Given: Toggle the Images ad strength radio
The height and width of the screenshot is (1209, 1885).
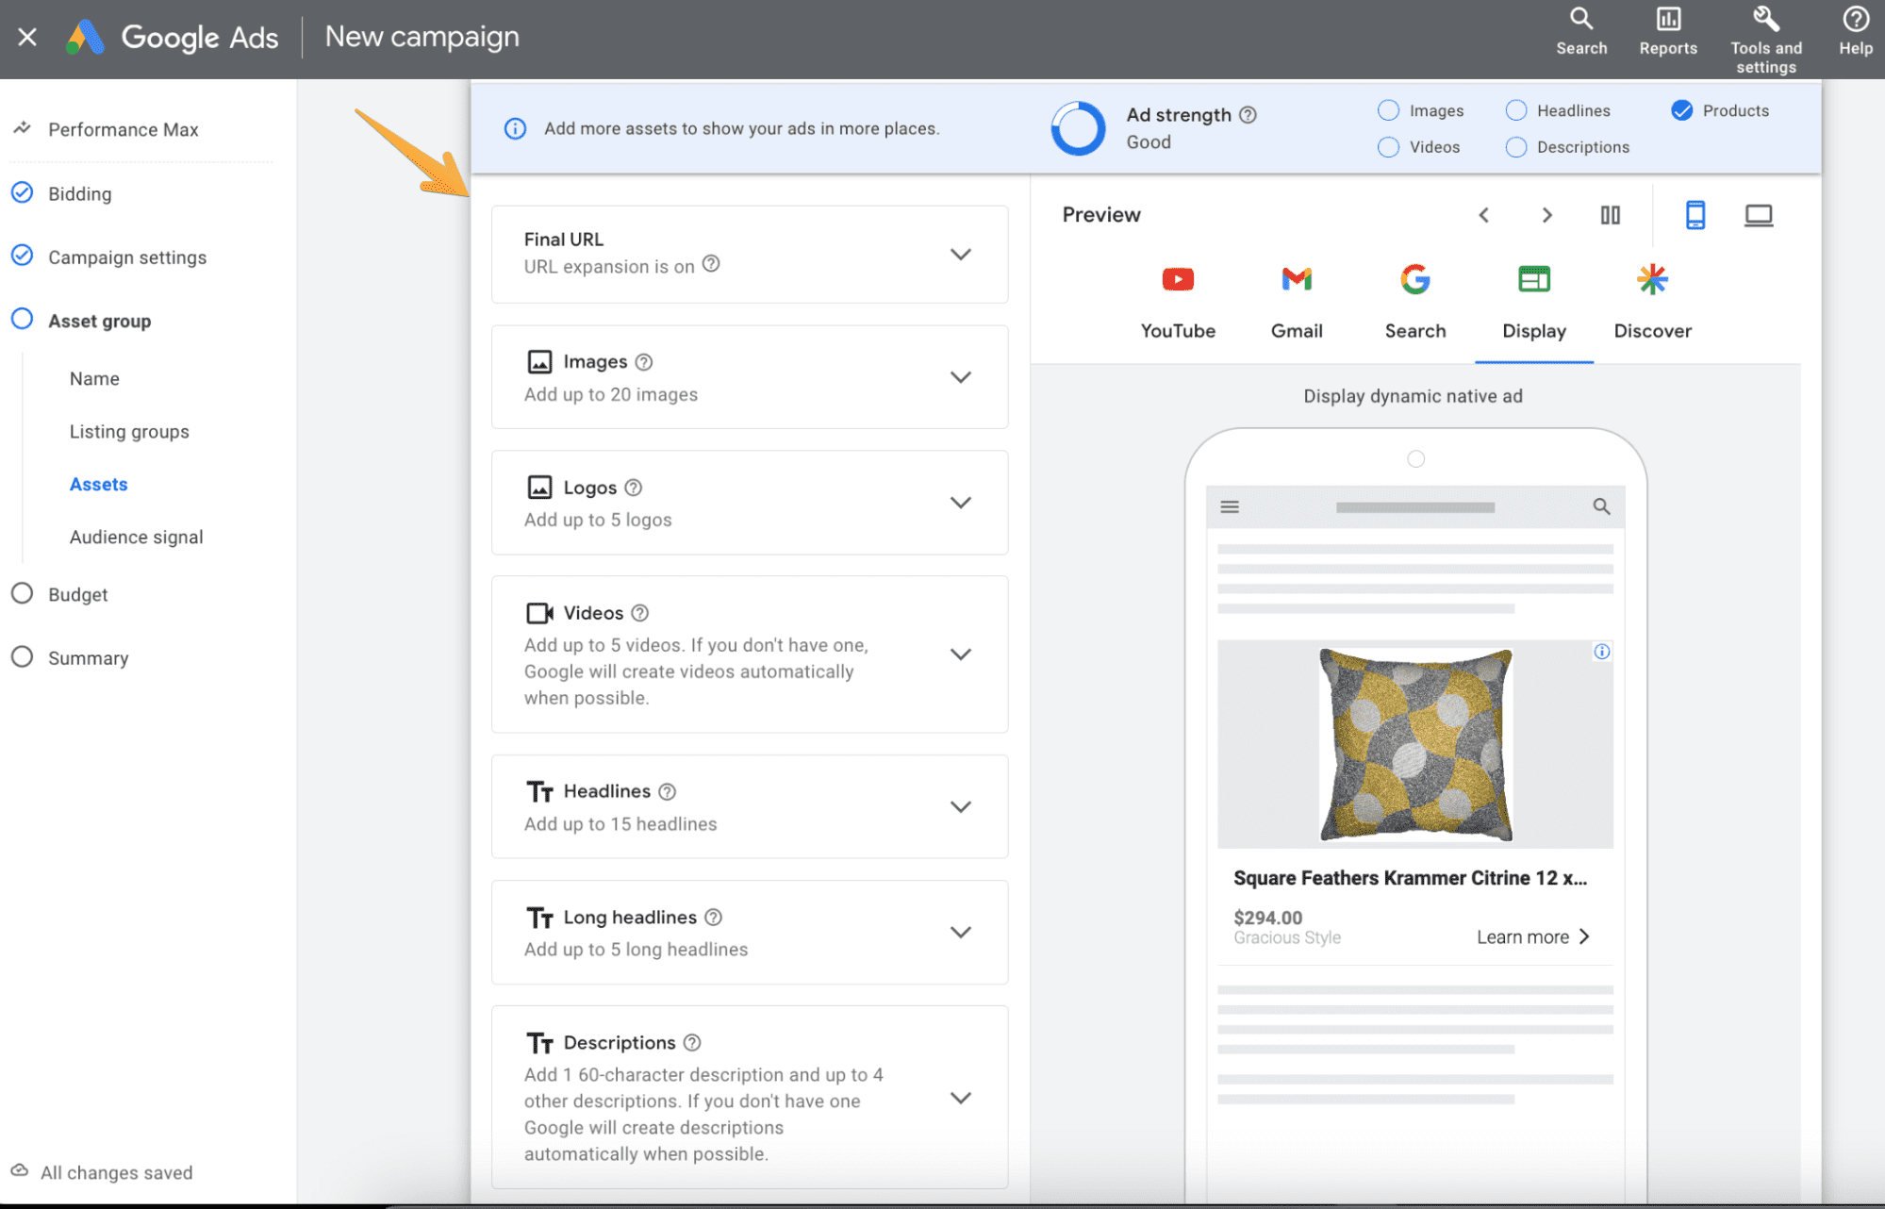Looking at the screenshot, I should click(1388, 110).
